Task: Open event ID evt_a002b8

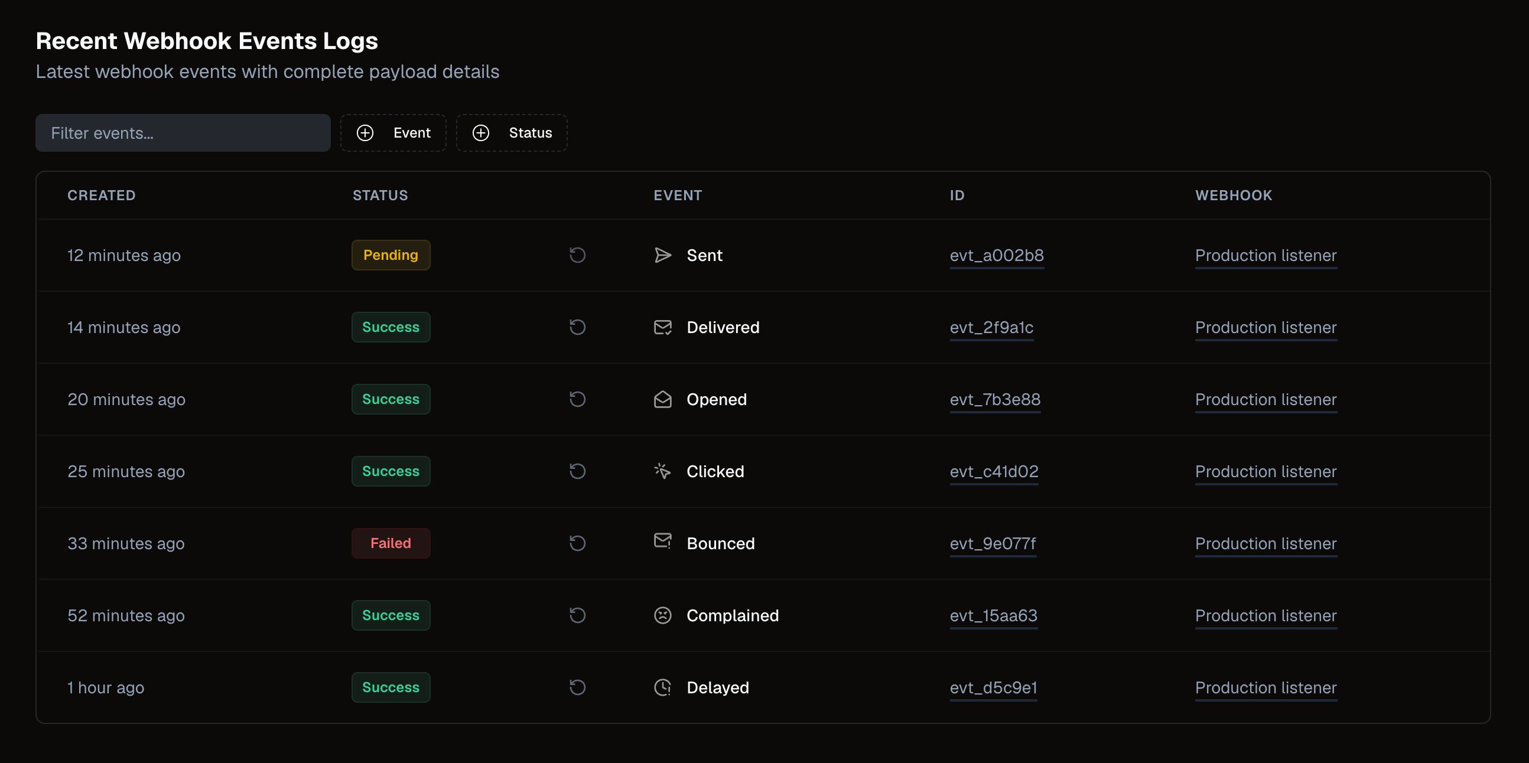Action: click(997, 255)
